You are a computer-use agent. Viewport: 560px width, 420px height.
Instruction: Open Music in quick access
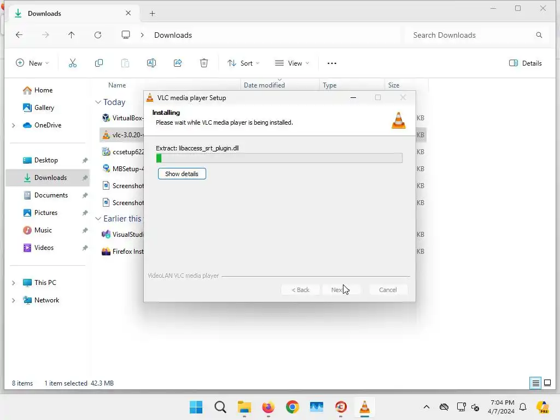(43, 230)
